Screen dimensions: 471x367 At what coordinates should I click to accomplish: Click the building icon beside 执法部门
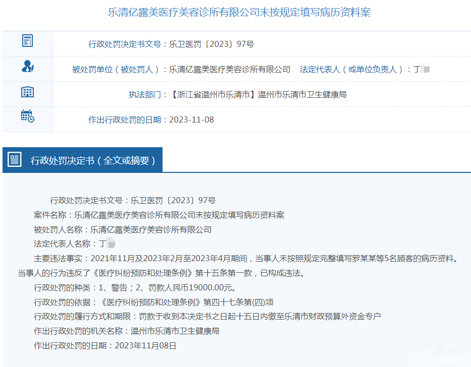(27, 92)
